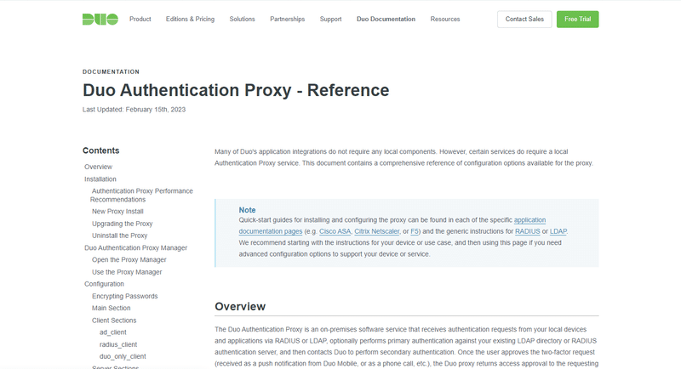
Task: Open the ad_client contents entry
Action: [x=113, y=332]
